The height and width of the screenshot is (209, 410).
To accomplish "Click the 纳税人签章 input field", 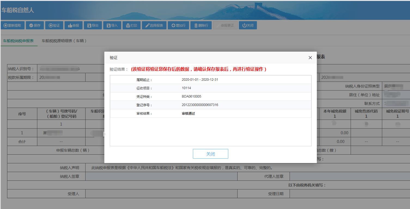I will pos(161,176).
